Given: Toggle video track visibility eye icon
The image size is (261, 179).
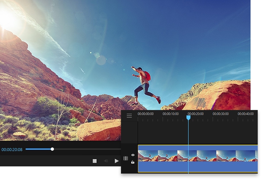Looking at the screenshot, I should (x=133, y=155).
